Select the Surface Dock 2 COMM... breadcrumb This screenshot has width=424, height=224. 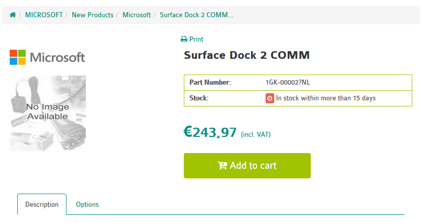click(197, 15)
